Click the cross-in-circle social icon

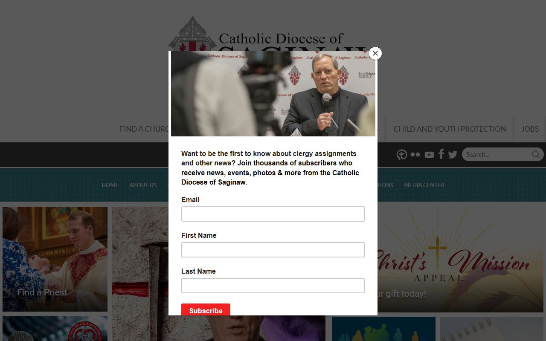click(402, 155)
